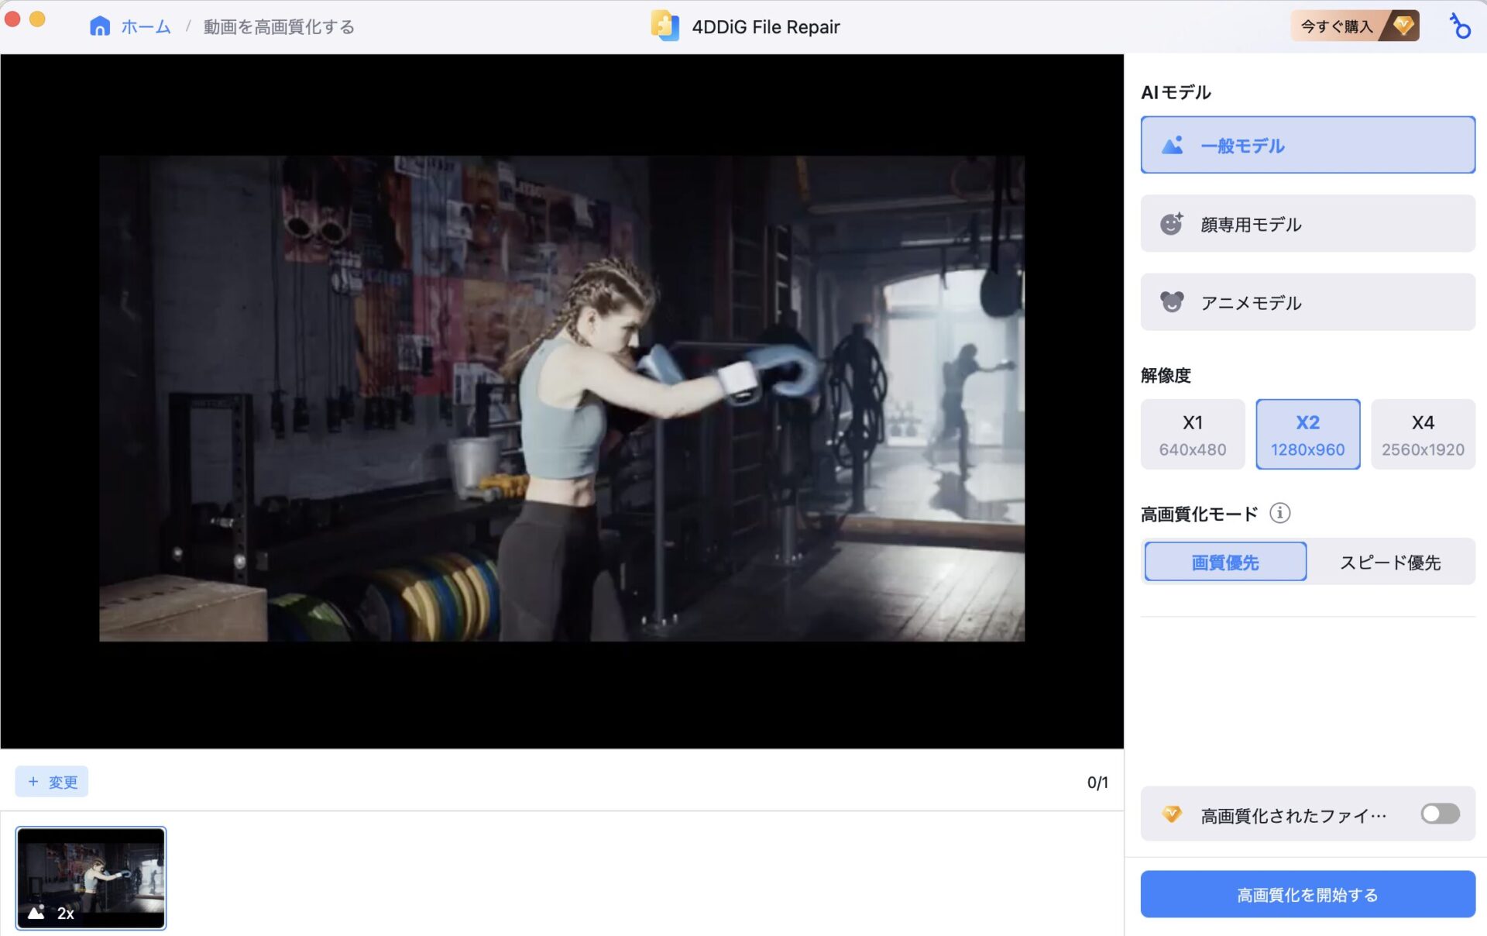Click the + 変更 change button
This screenshot has height=936, width=1487.
click(x=52, y=782)
